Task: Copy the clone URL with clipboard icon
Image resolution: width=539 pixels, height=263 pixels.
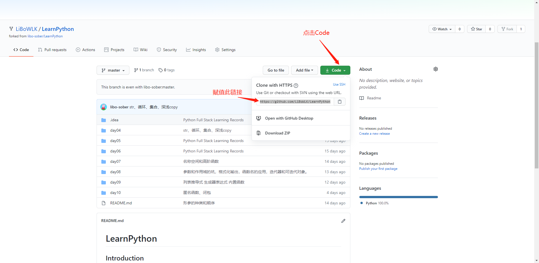Action: point(340,102)
